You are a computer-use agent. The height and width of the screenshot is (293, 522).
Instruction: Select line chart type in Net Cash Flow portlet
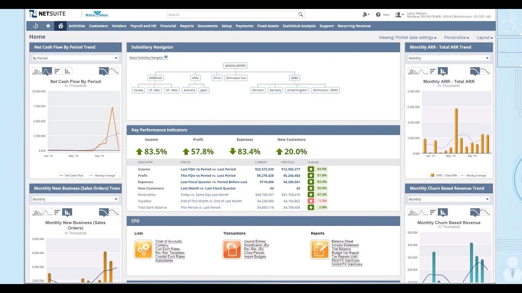point(47,71)
